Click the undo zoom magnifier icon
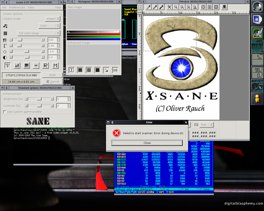Viewport: 264px width, 211px height. pos(195,7)
